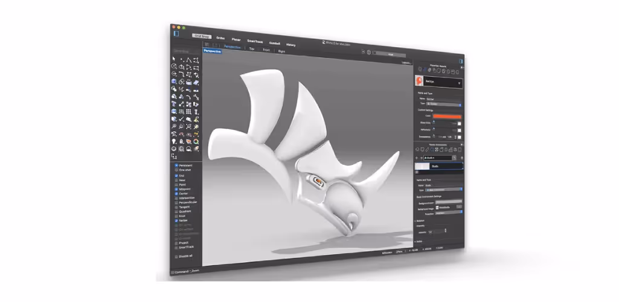The height and width of the screenshot is (302, 619).
Task: Pick the Rectangle drawing tool
Action: pos(196,67)
